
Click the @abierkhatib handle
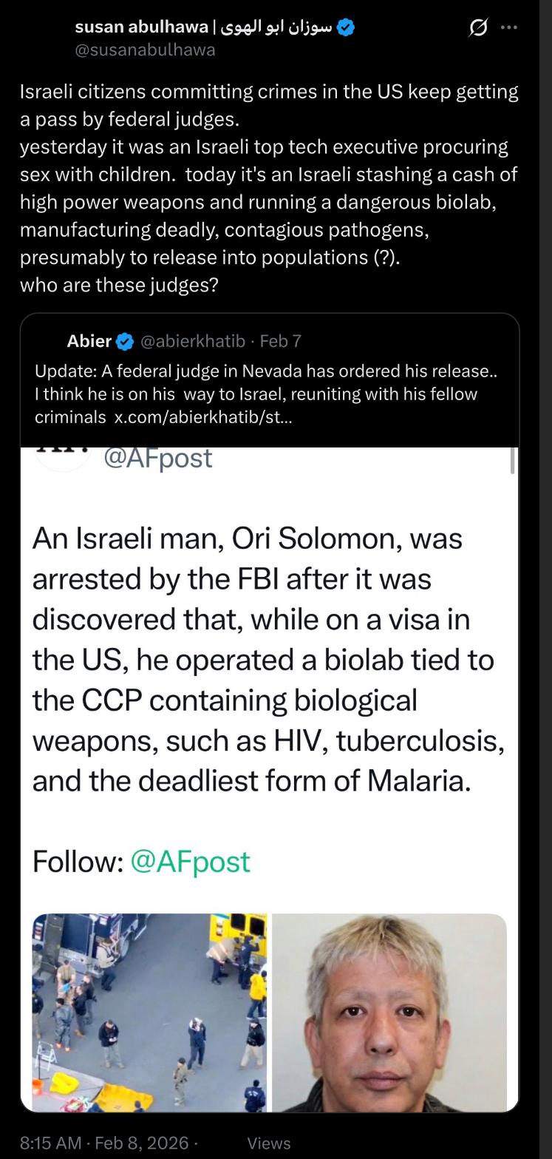192,341
